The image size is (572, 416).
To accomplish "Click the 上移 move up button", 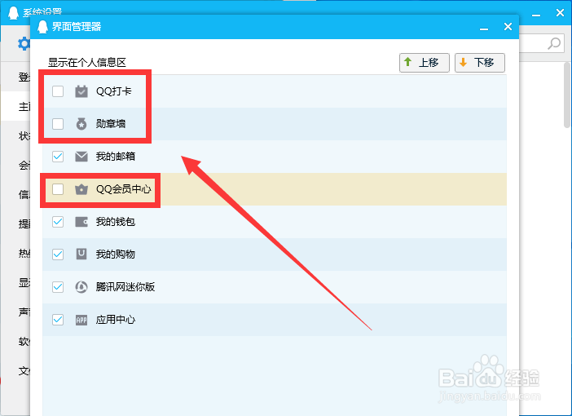I will [425, 63].
